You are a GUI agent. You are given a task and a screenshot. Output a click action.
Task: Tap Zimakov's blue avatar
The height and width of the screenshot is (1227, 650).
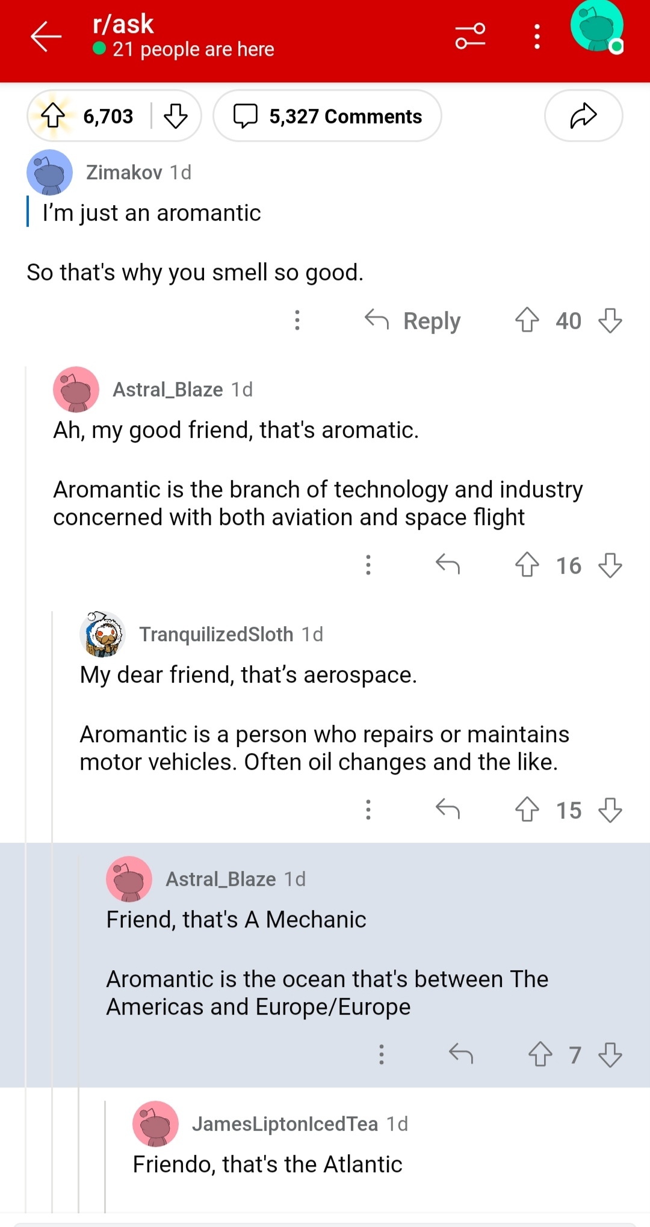pyautogui.click(x=49, y=173)
